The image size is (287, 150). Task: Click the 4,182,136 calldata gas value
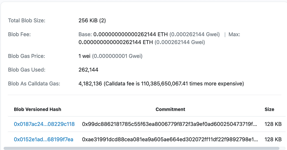pos(90,84)
